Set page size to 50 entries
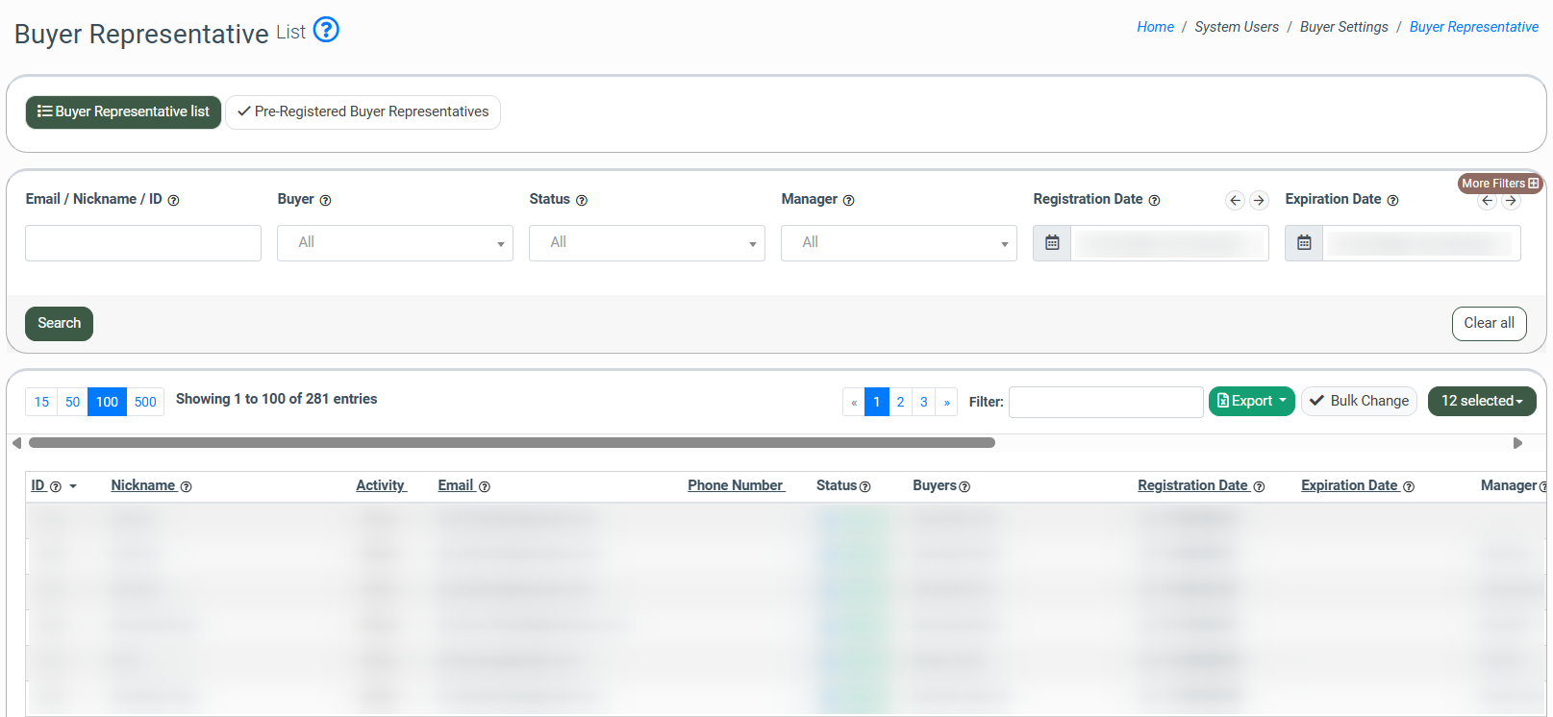The height and width of the screenshot is (717, 1553). [72, 402]
